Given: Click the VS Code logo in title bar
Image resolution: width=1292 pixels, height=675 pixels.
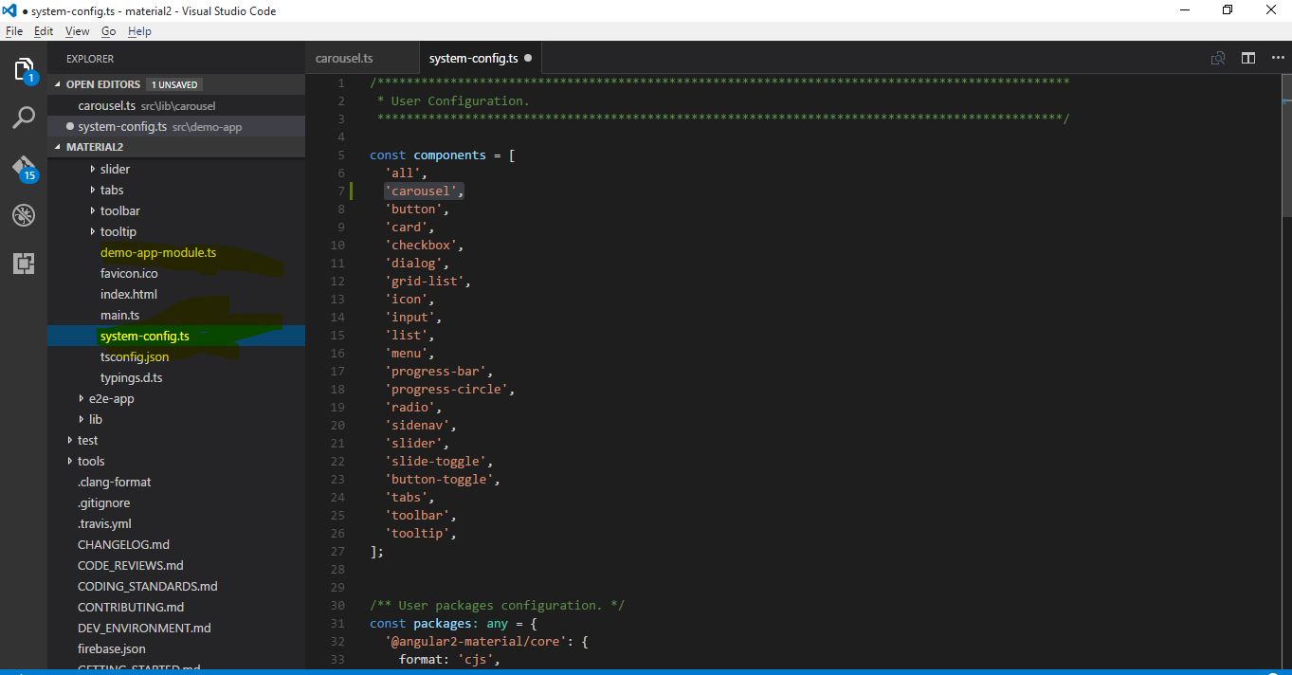Looking at the screenshot, I should click(x=9, y=10).
